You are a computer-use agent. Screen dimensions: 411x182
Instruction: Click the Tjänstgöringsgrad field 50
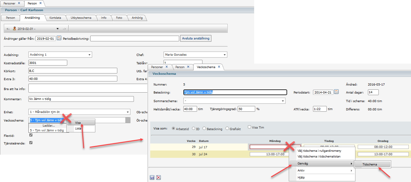pos(246,109)
